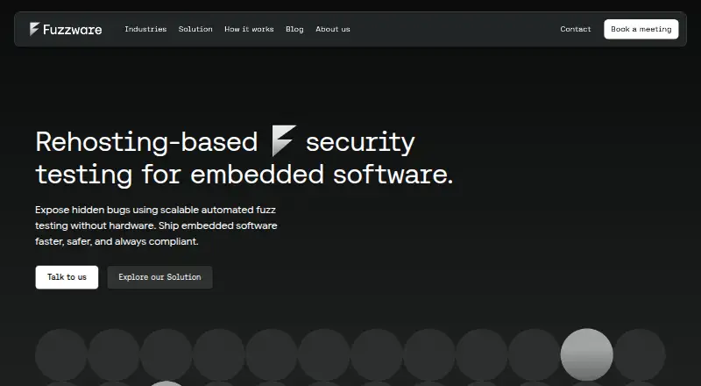Click Explore our Solution button
701x386 pixels.
(160, 277)
